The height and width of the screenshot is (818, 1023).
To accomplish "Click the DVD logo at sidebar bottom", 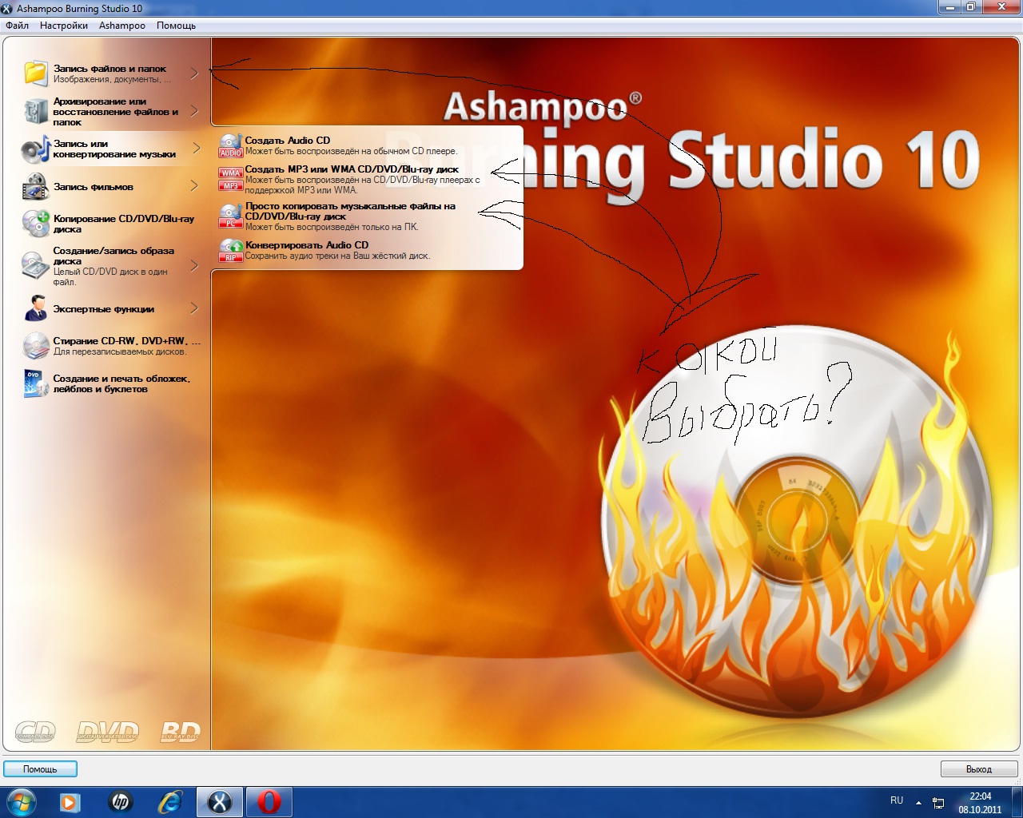I will point(108,731).
